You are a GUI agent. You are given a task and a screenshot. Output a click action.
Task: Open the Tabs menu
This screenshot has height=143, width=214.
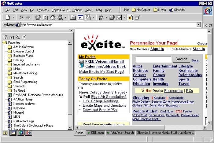coord(99,10)
